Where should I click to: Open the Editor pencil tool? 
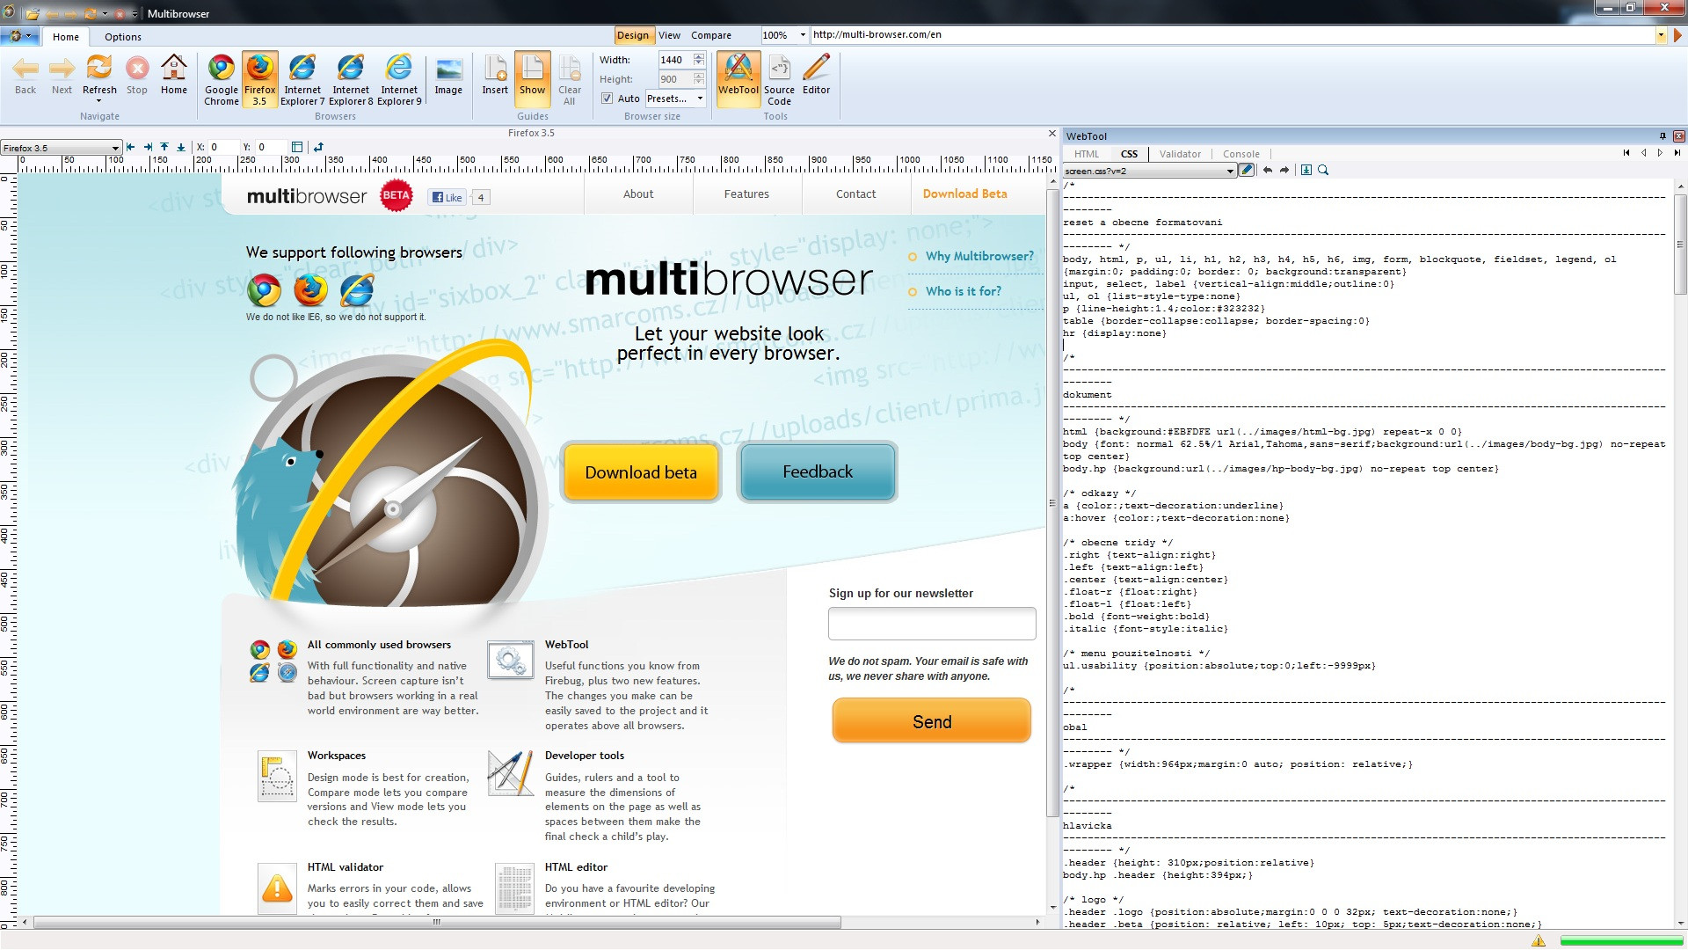point(816,75)
